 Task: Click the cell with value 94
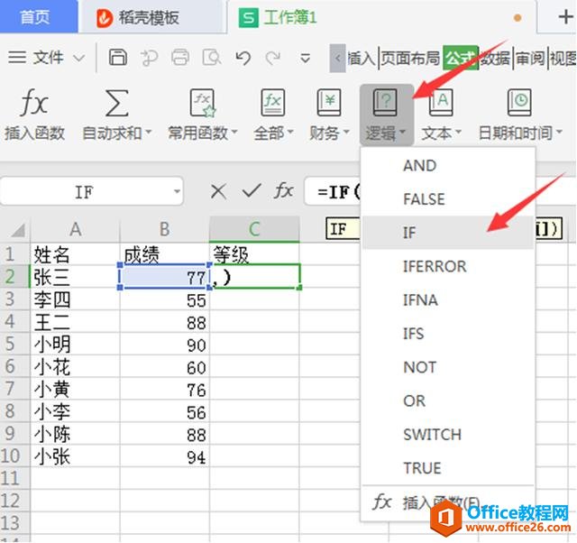[164, 456]
